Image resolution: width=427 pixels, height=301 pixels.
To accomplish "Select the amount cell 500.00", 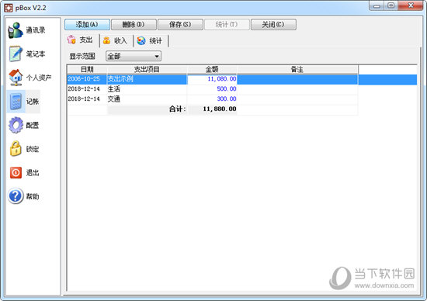I will [x=212, y=88].
